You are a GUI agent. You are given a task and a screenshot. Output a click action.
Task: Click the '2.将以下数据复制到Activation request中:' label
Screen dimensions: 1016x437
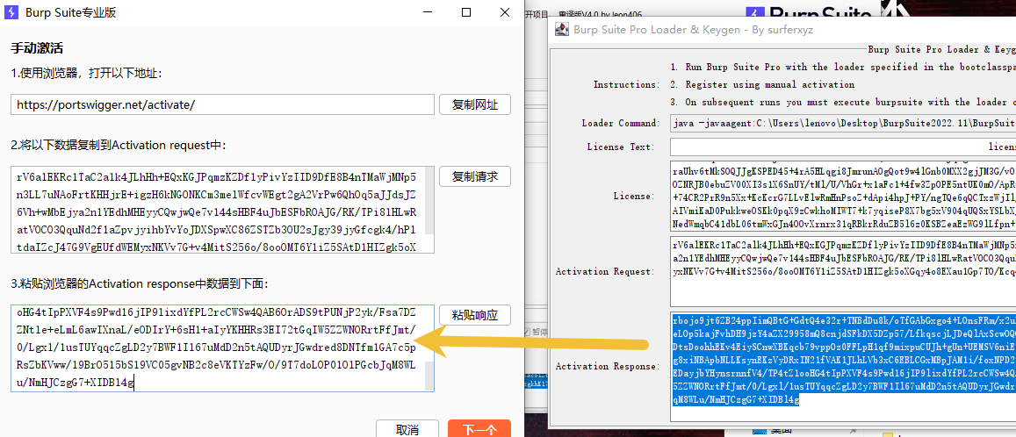click(119, 146)
